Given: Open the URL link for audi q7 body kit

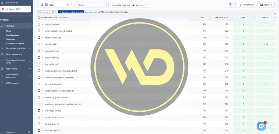Looking at the screenshot, I should click(x=204, y=24).
